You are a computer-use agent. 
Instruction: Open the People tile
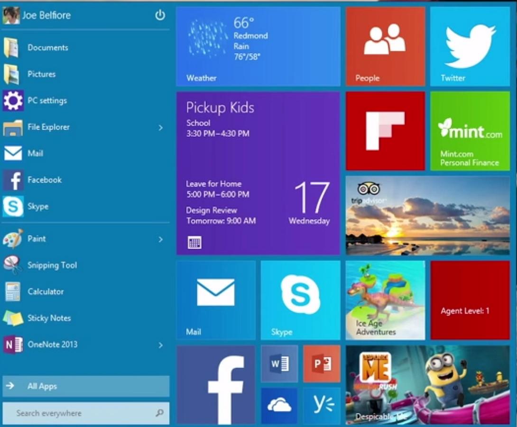click(384, 45)
